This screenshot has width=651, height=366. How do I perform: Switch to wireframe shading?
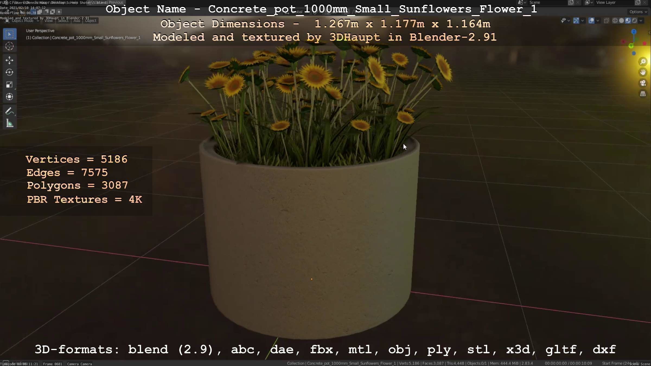615,21
